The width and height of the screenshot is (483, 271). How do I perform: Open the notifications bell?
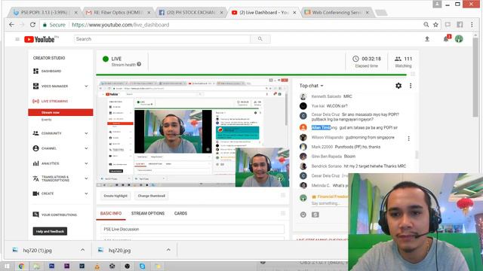click(446, 39)
